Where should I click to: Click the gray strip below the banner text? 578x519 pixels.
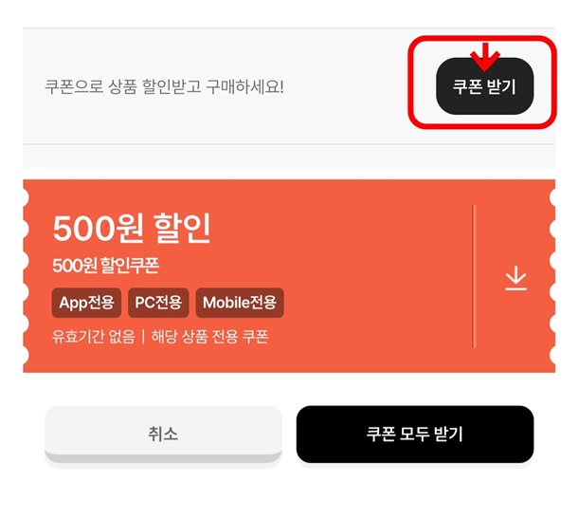(x=289, y=156)
